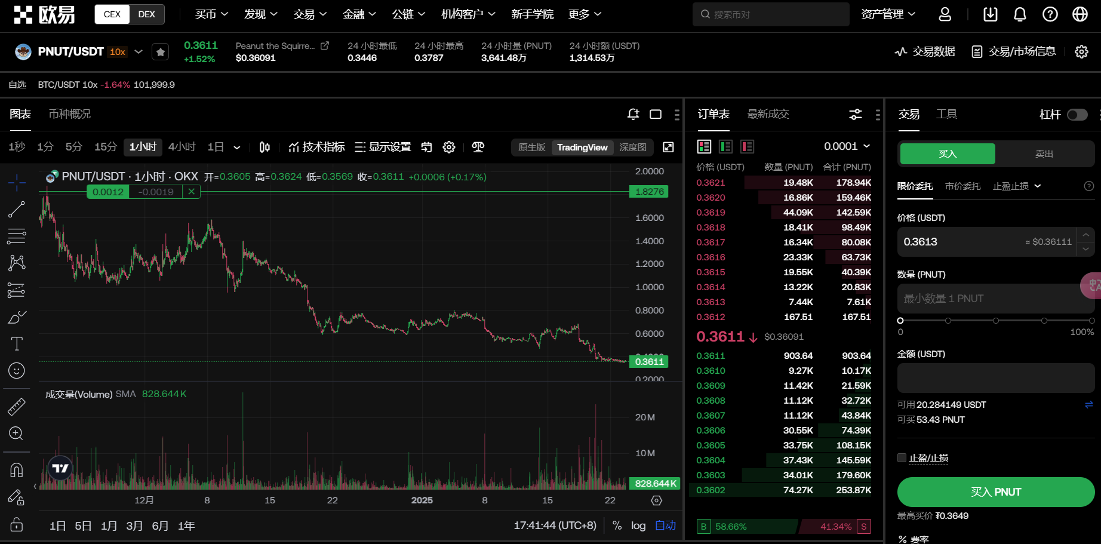Click the balance scale compare icon
The width and height of the screenshot is (1101, 544).
478,147
